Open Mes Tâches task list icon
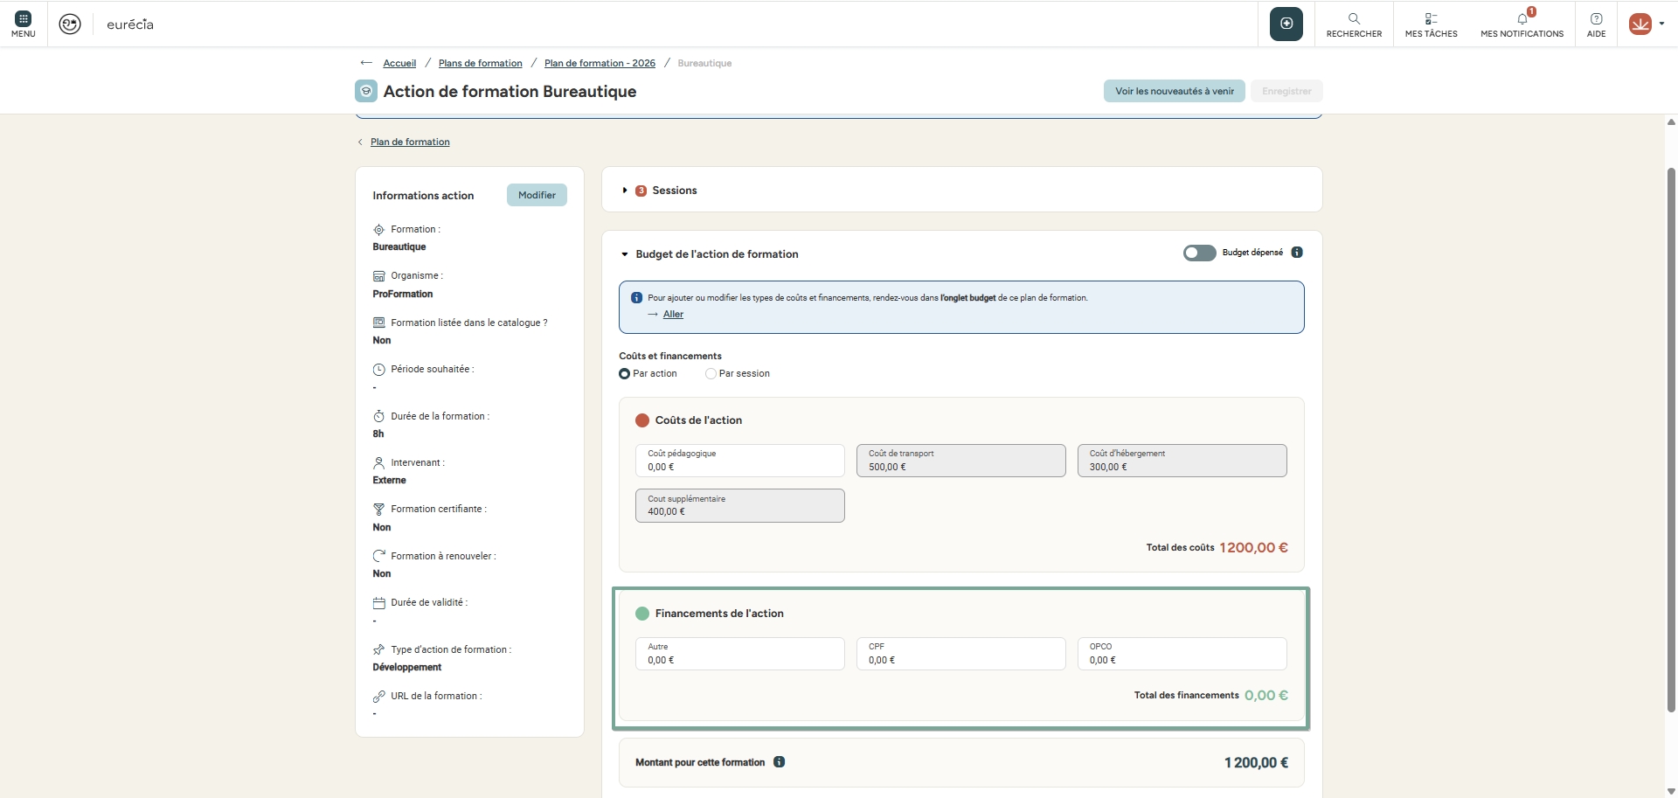Viewport: 1678px width, 798px height. pyautogui.click(x=1431, y=19)
